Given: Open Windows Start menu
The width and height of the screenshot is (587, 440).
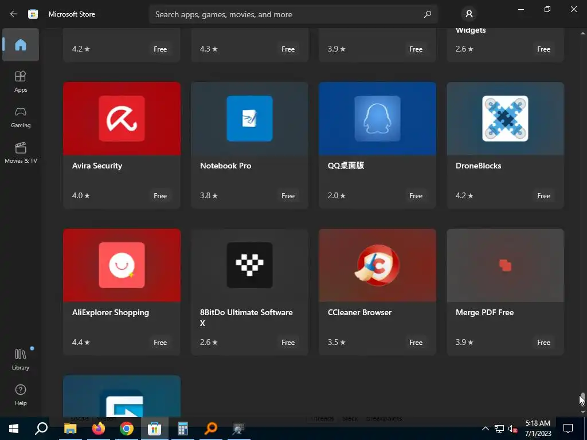Looking at the screenshot, I should [x=14, y=429].
